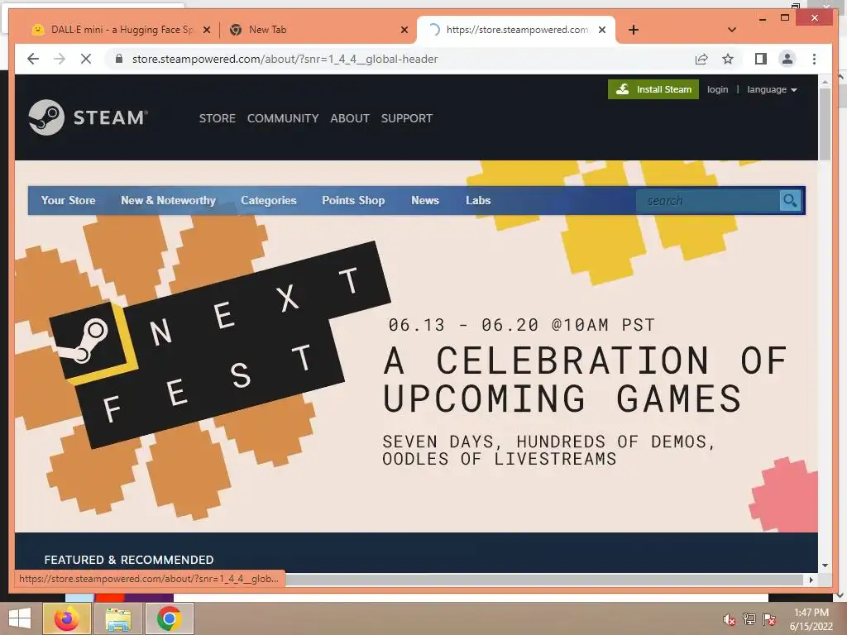Click the FEATURED & RECOMMENDED heading
The width and height of the screenshot is (847, 635).
point(128,560)
